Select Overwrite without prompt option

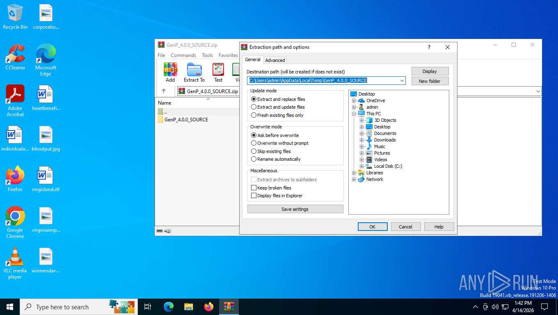[x=280, y=143]
